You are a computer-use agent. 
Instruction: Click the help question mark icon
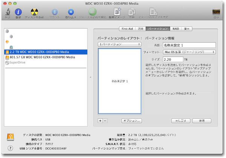[x=9, y=149]
